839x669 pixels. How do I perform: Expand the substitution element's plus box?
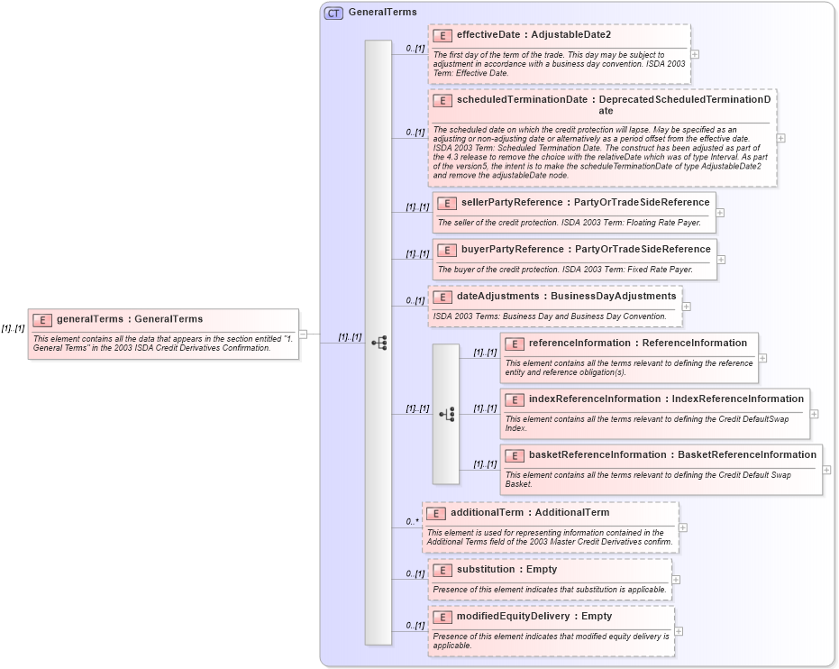[x=674, y=579]
